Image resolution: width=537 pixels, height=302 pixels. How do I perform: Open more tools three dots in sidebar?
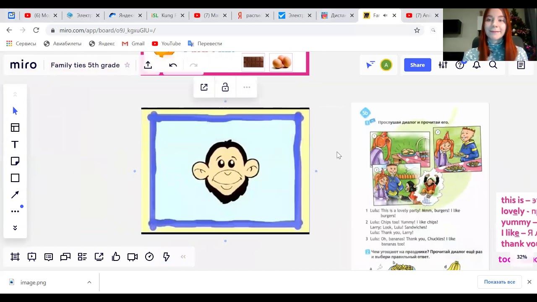(15, 211)
